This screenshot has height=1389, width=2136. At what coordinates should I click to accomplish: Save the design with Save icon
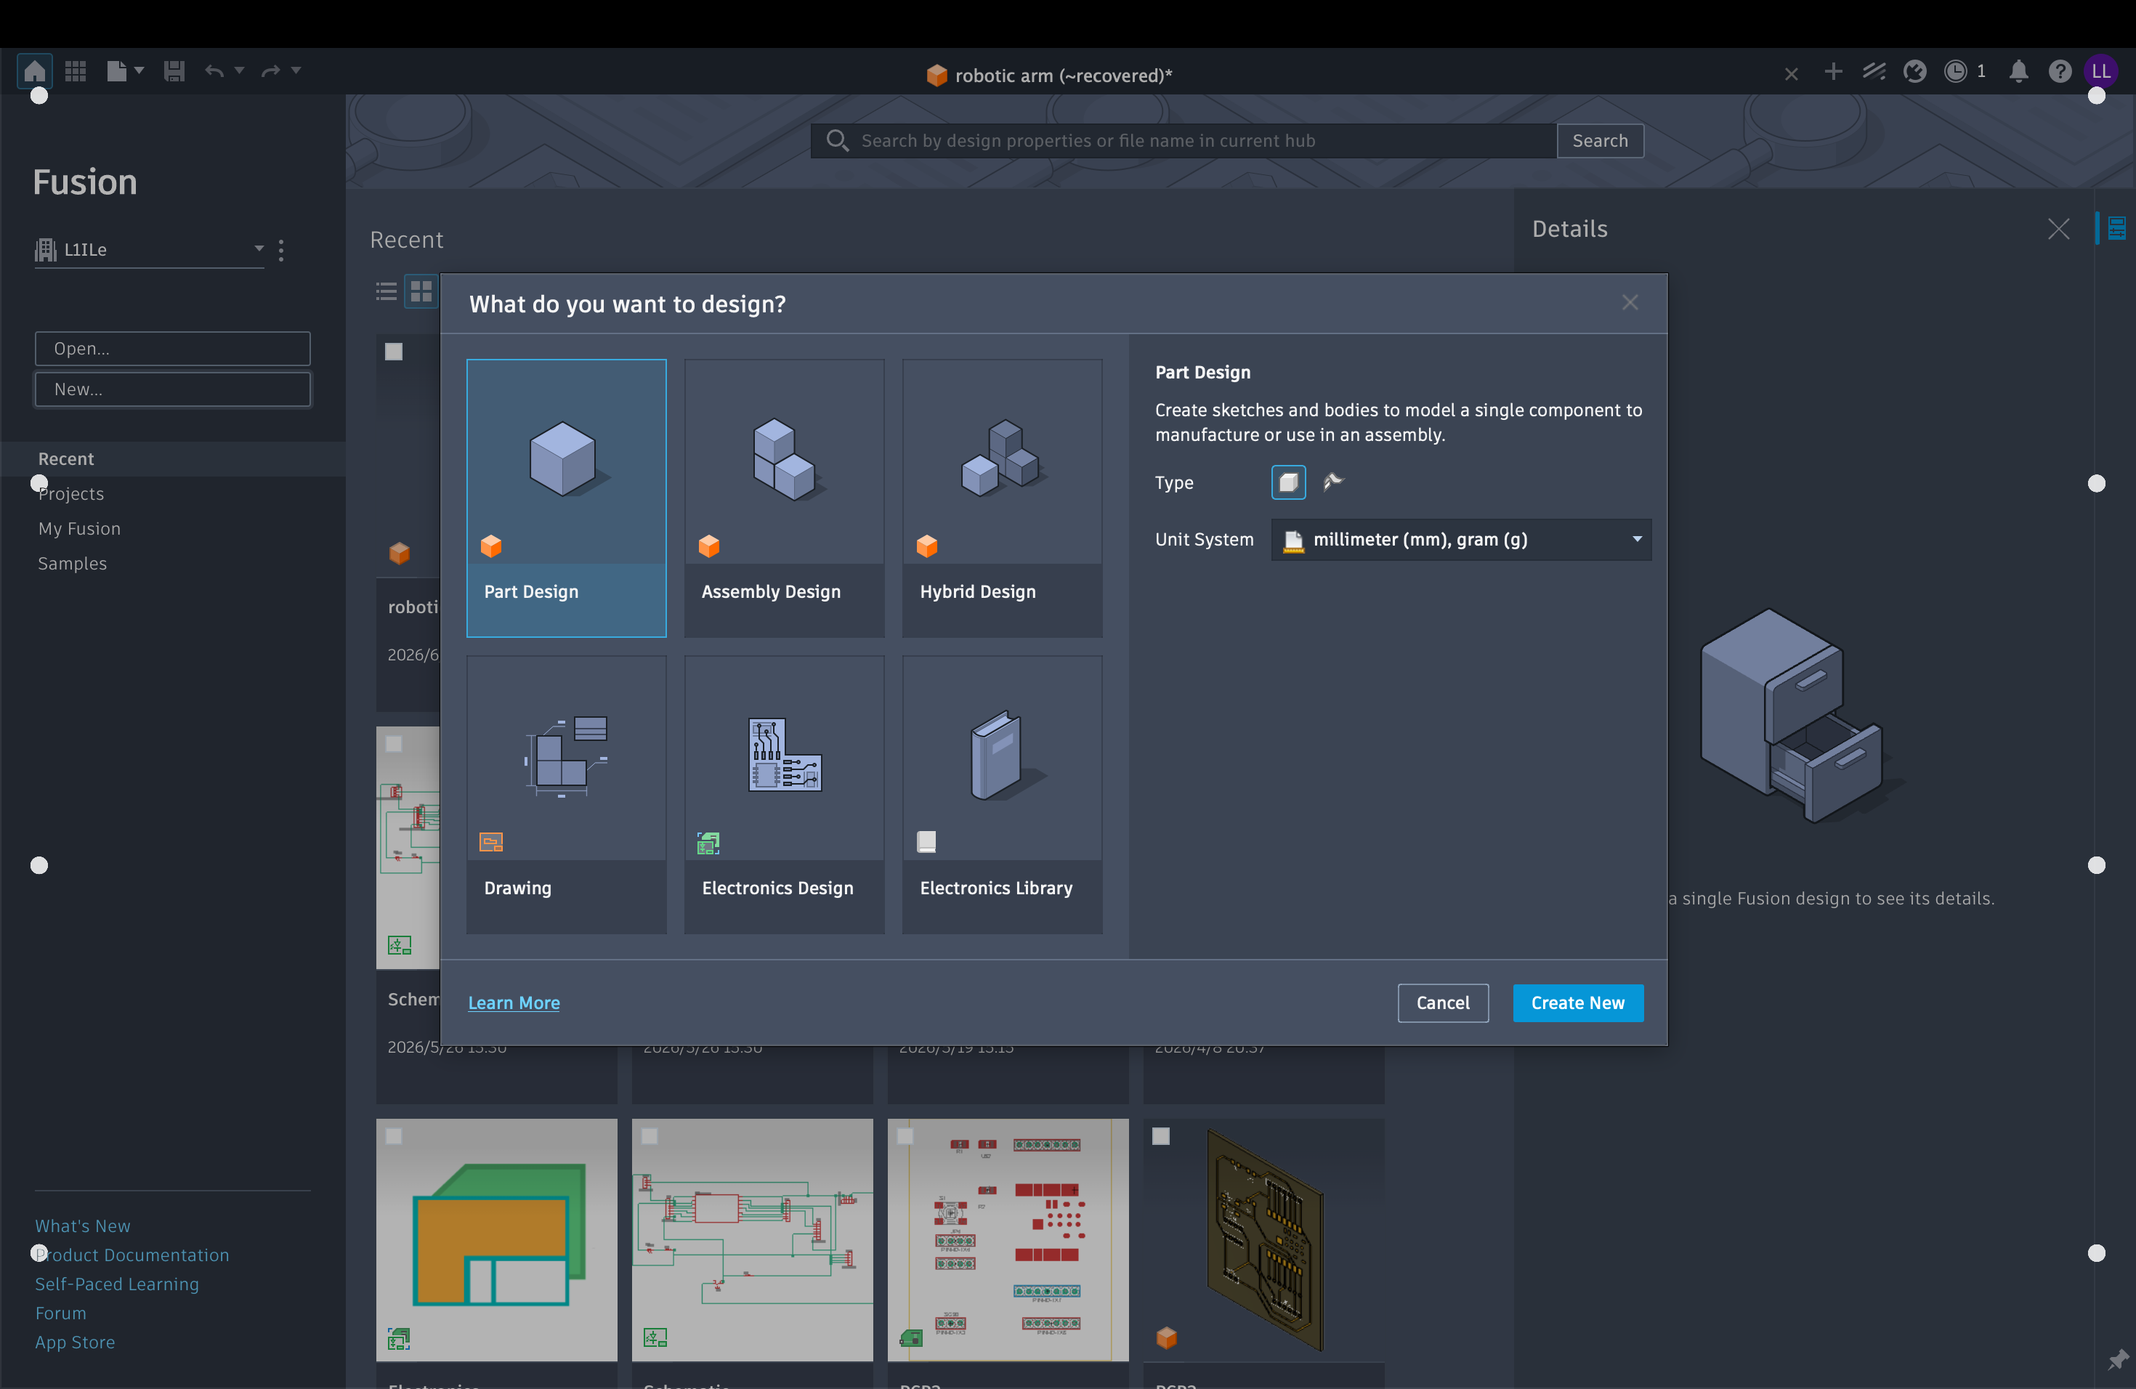click(x=174, y=71)
